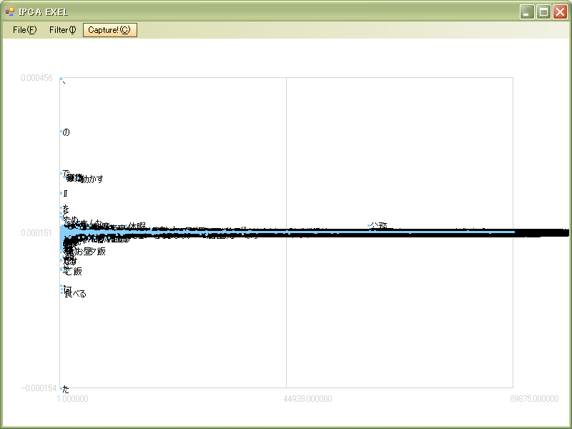Click the た data label at chart bottom

click(66, 389)
